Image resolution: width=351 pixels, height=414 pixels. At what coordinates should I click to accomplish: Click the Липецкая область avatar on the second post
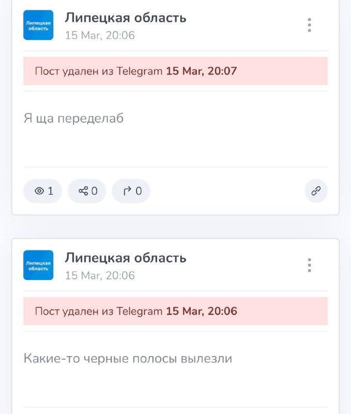pos(38,265)
